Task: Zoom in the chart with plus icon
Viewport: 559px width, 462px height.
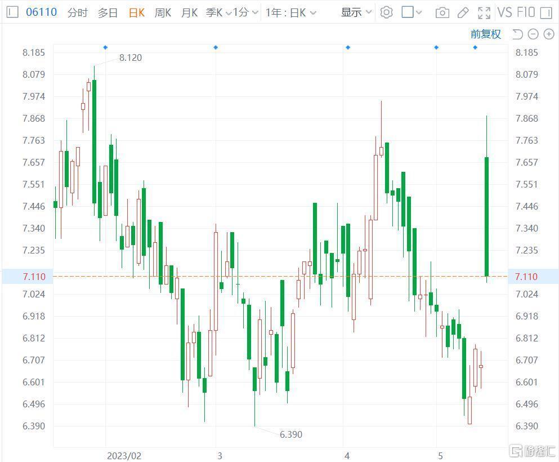Action: click(549, 34)
